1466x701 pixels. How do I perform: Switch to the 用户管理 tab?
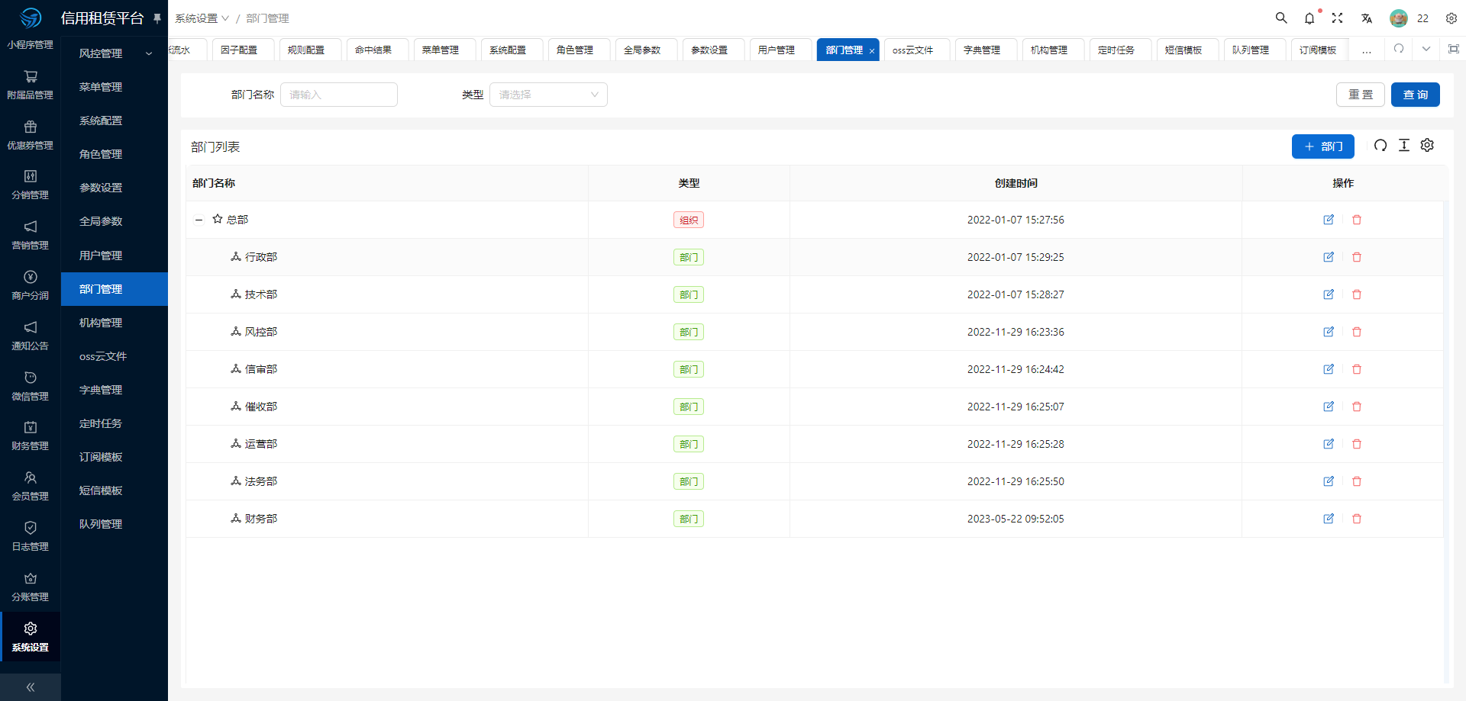click(776, 50)
